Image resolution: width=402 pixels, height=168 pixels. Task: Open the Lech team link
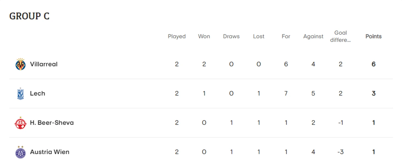37,94
